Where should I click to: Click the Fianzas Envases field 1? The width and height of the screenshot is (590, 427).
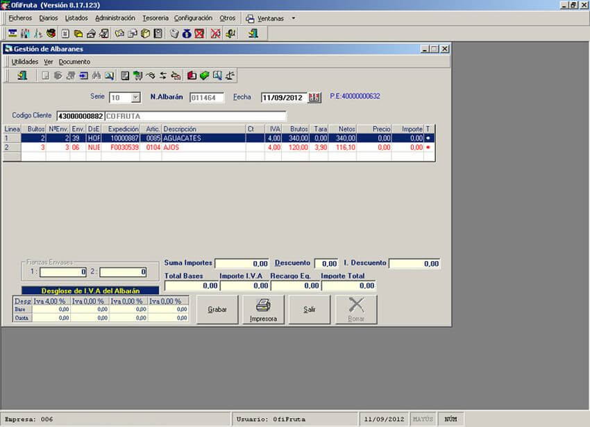point(63,272)
